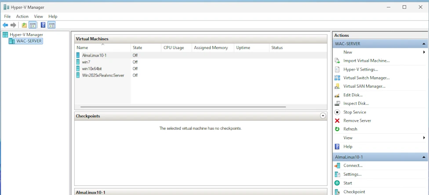Start the AlmaLinux10-1 virtual machine

click(348, 183)
